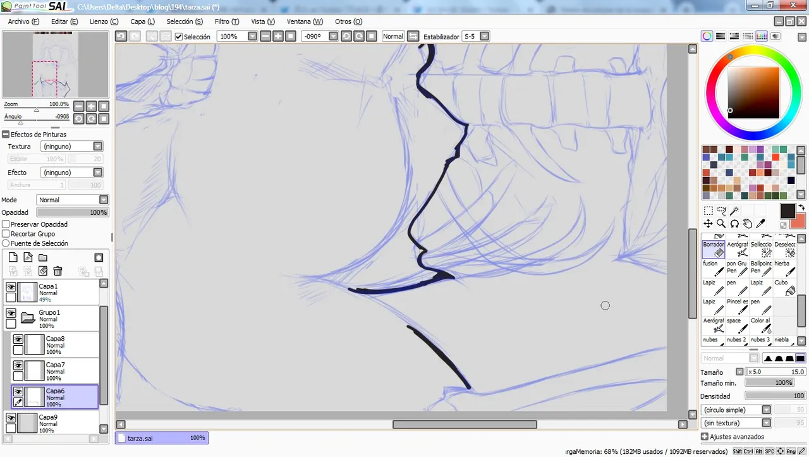Open the Ventana menu
The image size is (809, 457).
point(305,21)
